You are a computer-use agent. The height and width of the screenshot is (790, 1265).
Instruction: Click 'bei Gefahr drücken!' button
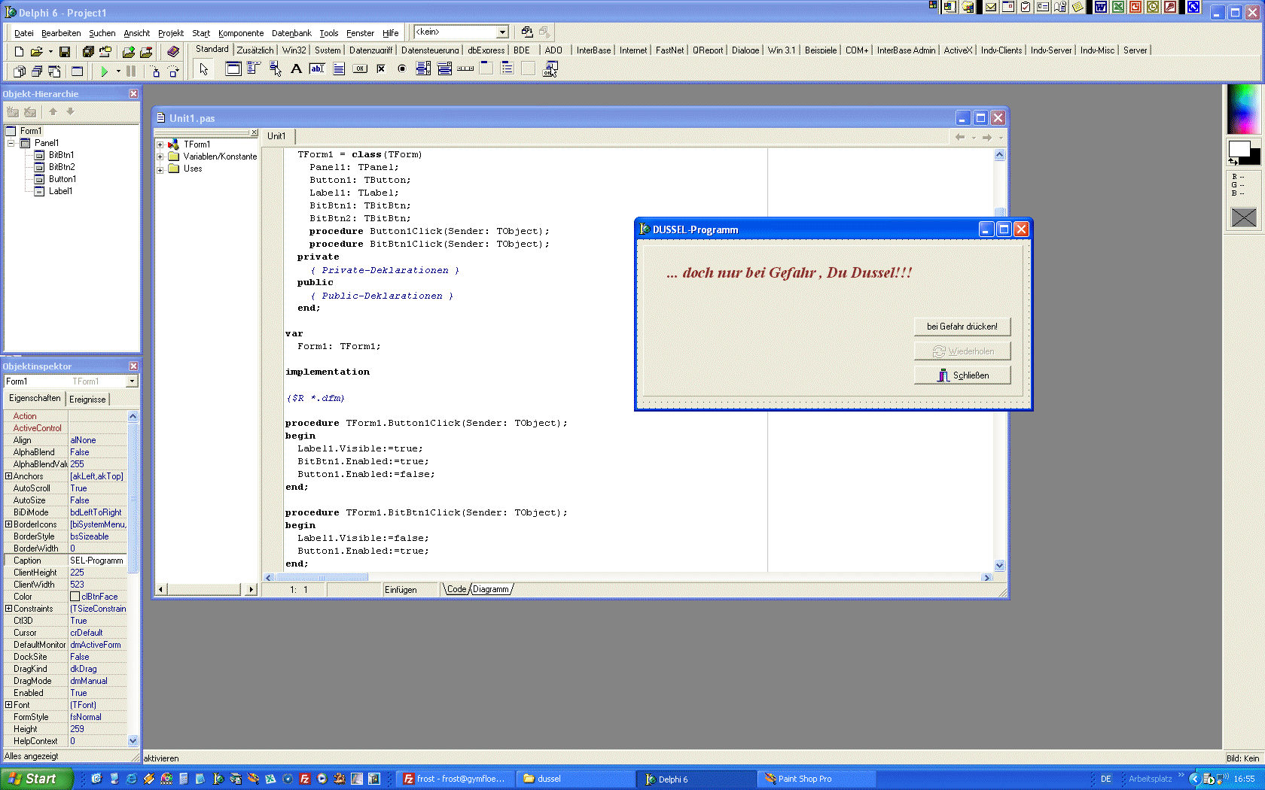(x=962, y=327)
